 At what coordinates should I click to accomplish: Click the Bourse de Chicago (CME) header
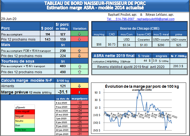(x=140, y=29)
